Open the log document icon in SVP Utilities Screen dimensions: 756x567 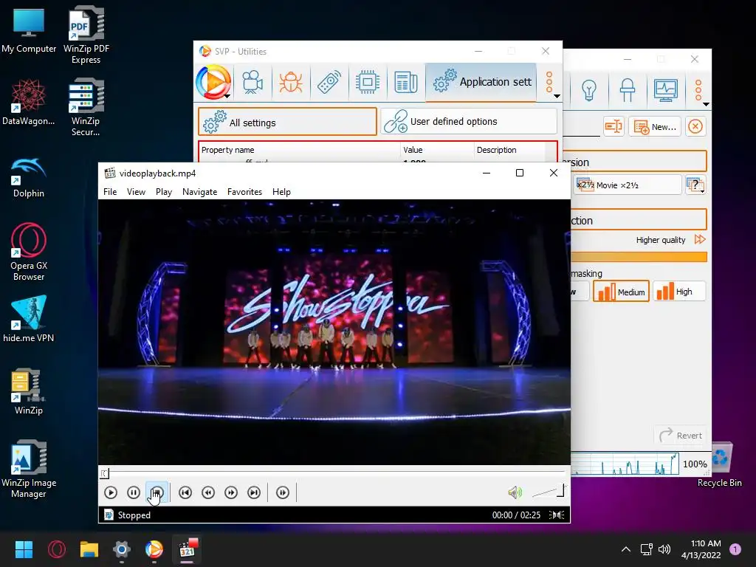(406, 82)
